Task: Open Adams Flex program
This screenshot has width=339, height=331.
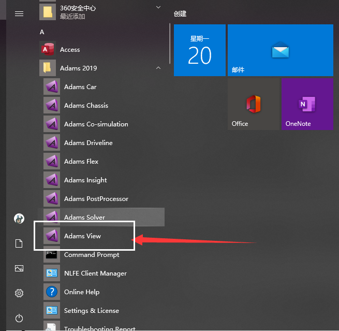Action: [x=81, y=162]
